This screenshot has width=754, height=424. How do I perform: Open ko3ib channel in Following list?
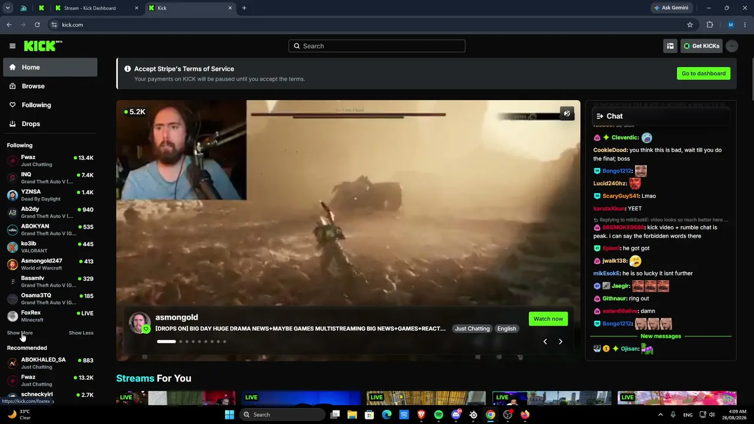(x=50, y=247)
